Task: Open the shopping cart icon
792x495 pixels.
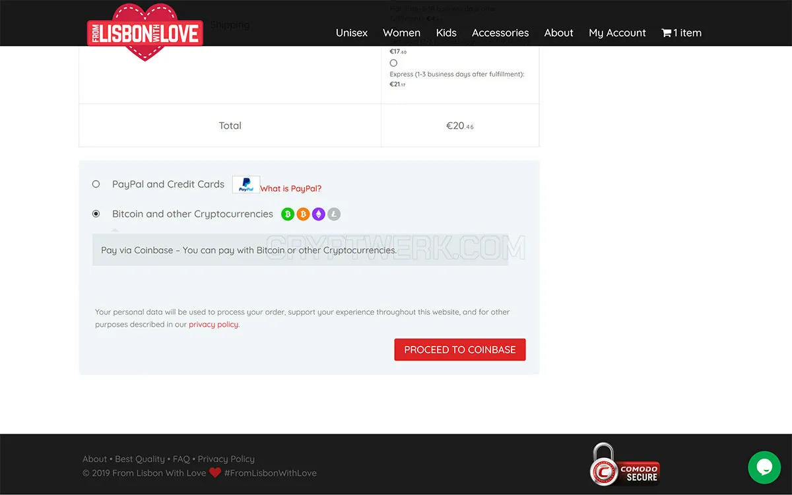Action: pyautogui.click(x=666, y=32)
